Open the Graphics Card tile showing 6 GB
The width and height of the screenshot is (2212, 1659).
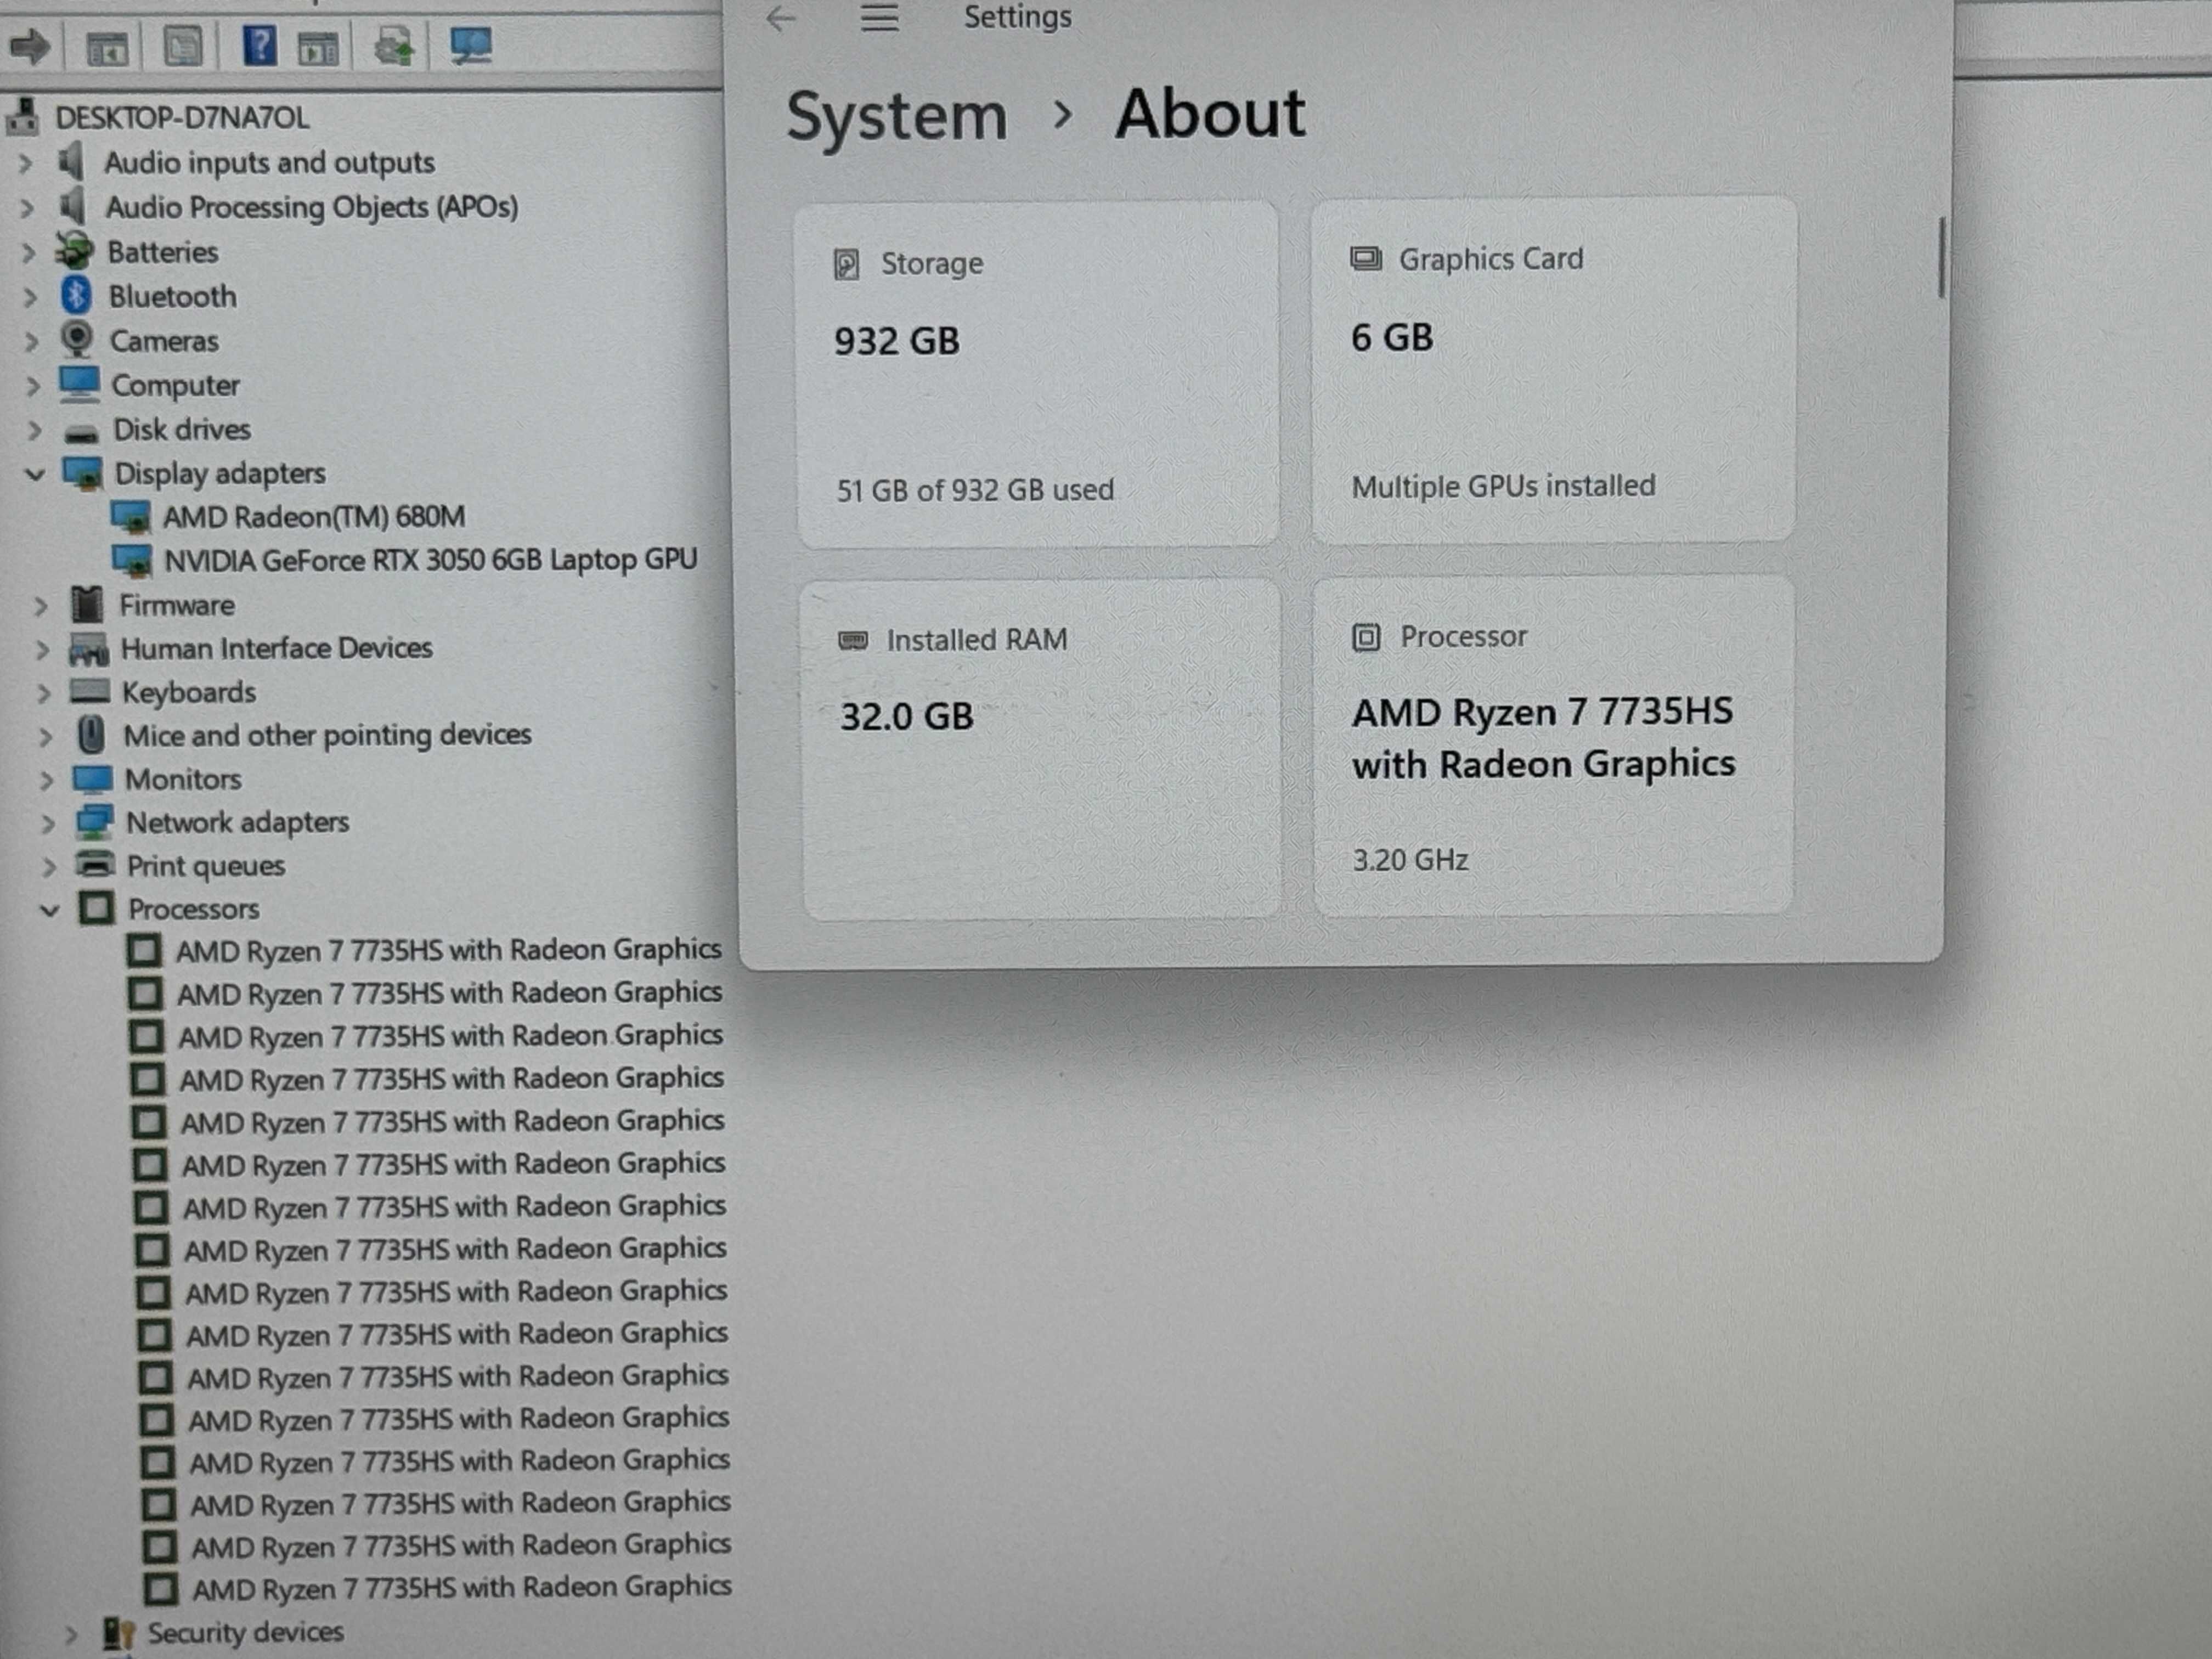(x=1554, y=370)
